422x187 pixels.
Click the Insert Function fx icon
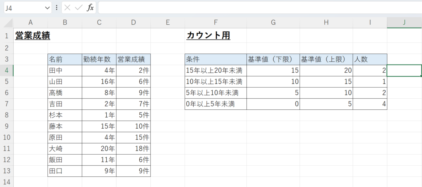coord(90,8)
